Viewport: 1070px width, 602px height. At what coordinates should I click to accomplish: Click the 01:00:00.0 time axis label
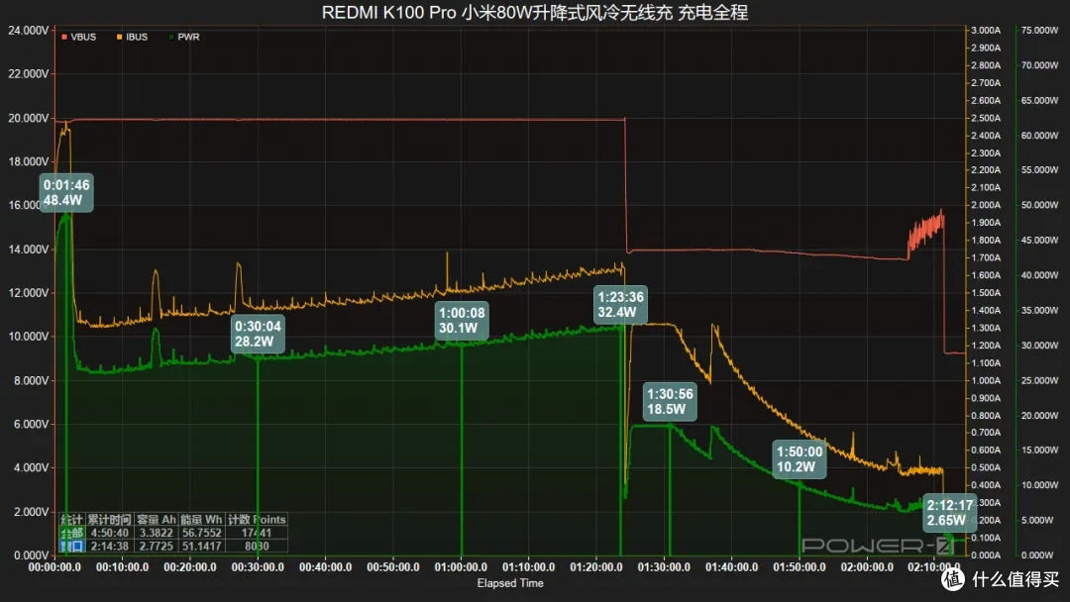pyautogui.click(x=461, y=566)
